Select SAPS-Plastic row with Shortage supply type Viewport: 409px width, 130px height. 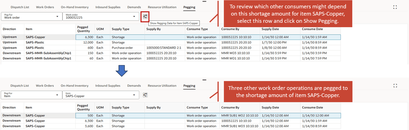[171, 42]
